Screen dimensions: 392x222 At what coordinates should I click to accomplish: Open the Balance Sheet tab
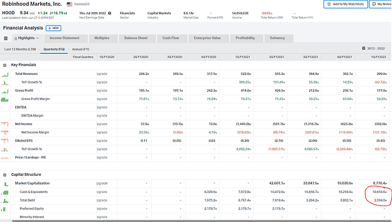[x=136, y=38]
